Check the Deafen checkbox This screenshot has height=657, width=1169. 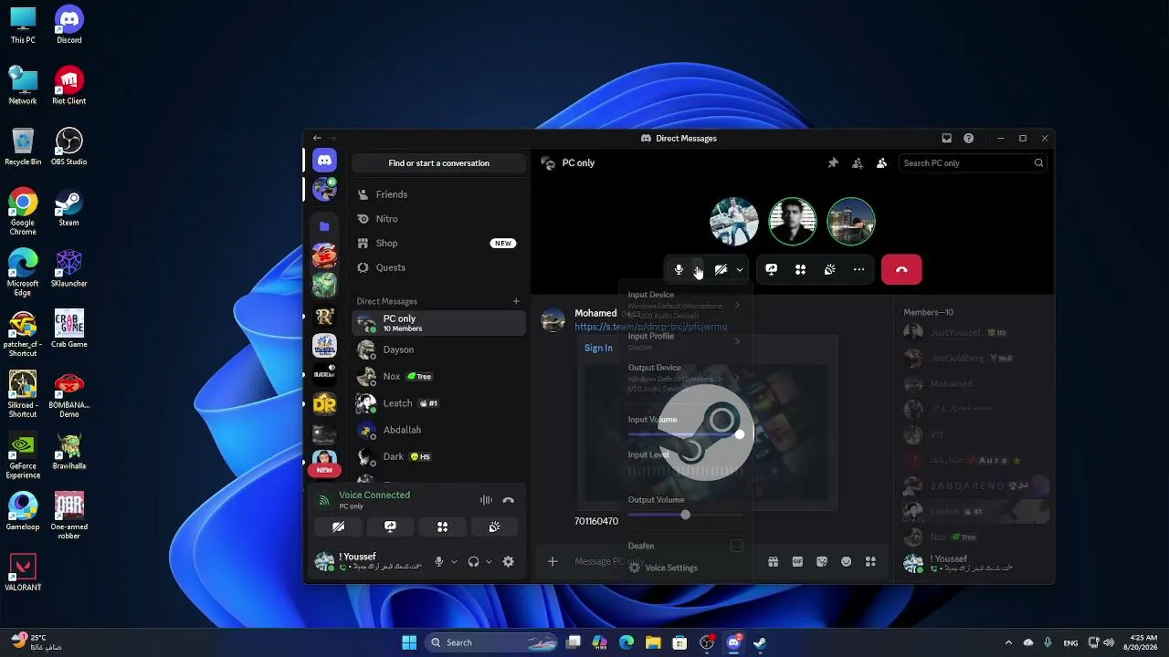(737, 546)
